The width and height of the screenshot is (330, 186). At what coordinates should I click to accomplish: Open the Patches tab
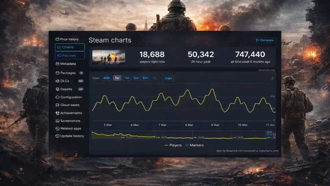(70, 55)
